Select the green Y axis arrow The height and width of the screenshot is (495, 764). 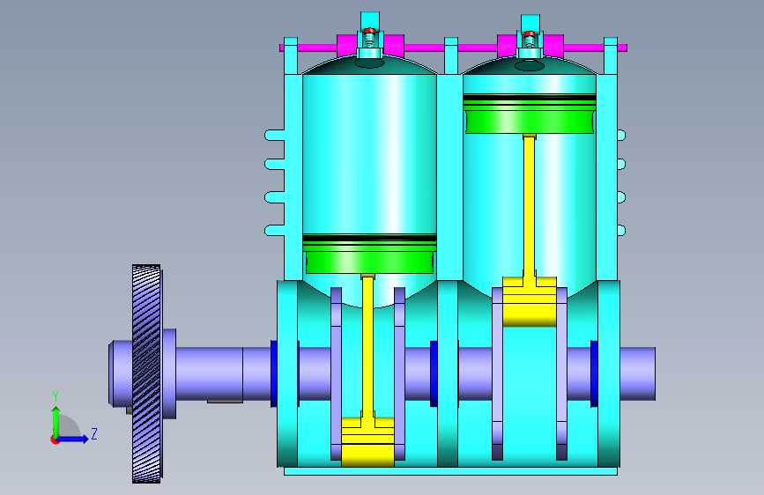click(x=56, y=423)
